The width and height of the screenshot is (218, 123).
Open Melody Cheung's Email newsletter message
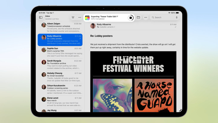tap(61, 77)
